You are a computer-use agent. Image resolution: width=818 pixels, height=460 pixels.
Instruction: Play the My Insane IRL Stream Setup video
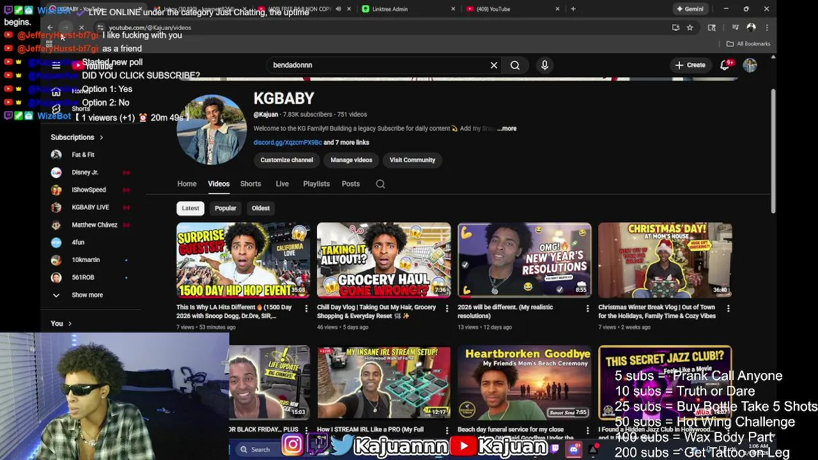click(x=384, y=383)
